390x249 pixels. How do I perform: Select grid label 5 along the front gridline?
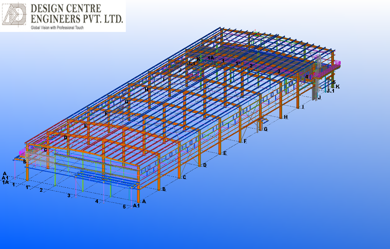pos(124,207)
